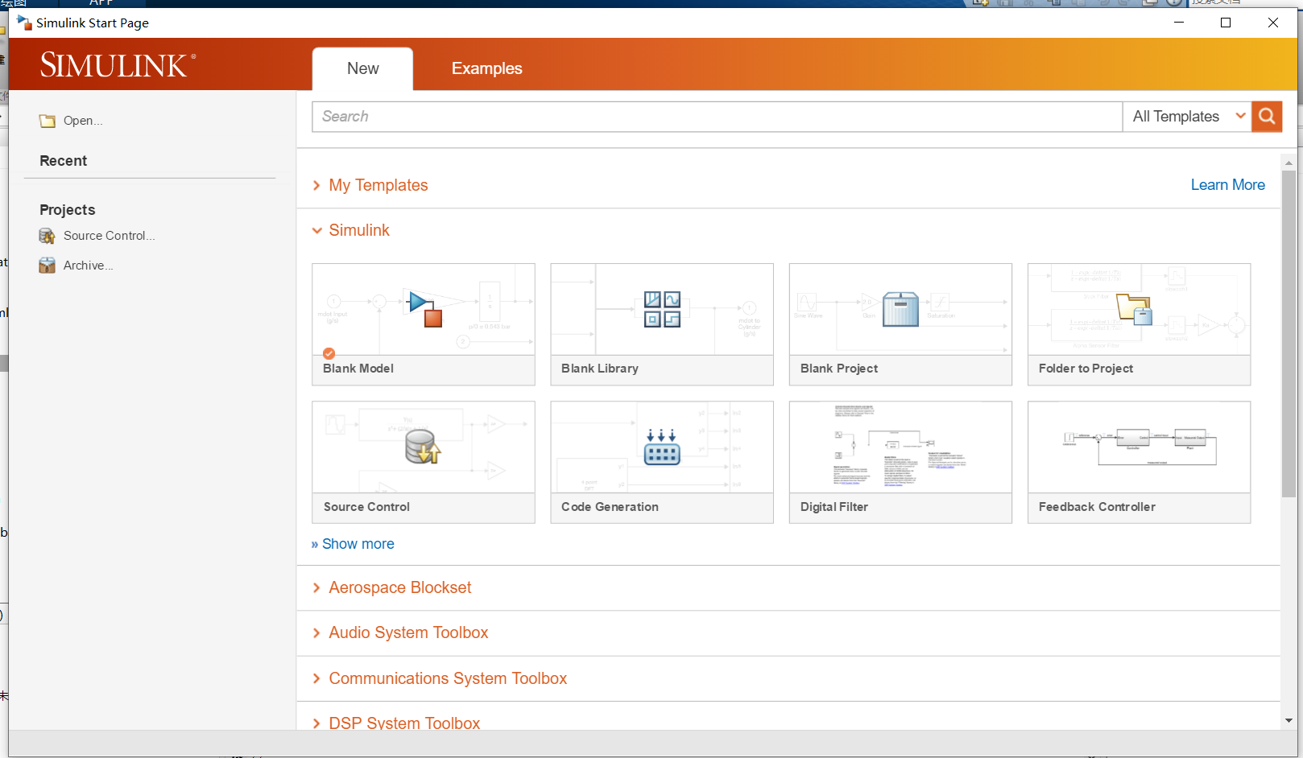Expand the My Templates section
This screenshot has width=1303, height=758.
pyautogui.click(x=370, y=185)
